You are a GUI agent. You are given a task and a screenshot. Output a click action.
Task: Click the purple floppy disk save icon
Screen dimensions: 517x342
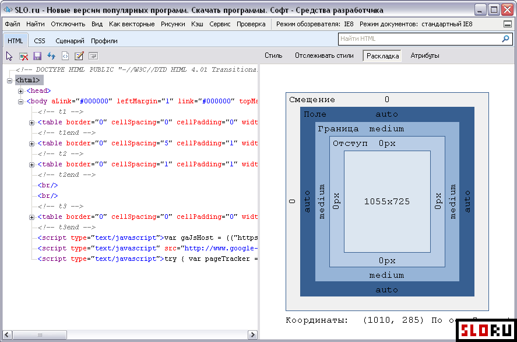point(37,56)
